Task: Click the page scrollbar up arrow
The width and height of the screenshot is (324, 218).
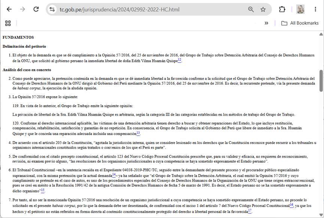Action: pos(321,34)
